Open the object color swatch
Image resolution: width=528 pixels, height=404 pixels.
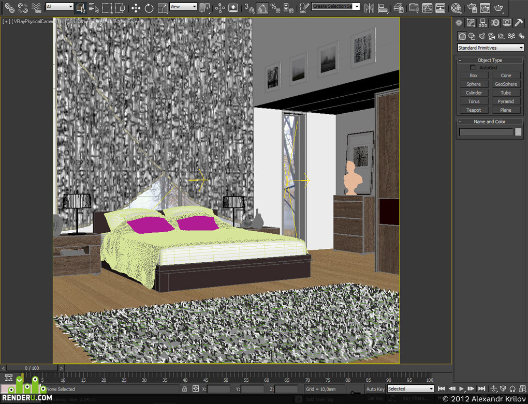(x=518, y=132)
